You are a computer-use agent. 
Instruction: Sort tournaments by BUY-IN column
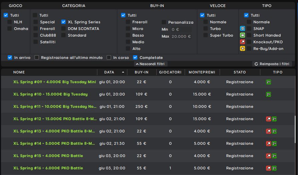142,72
